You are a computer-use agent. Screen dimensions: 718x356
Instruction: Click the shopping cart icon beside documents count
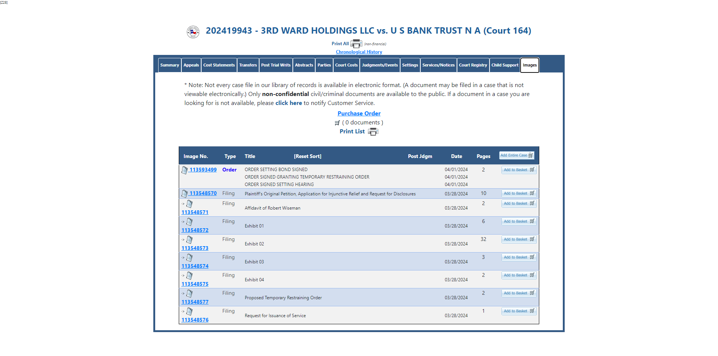click(337, 123)
